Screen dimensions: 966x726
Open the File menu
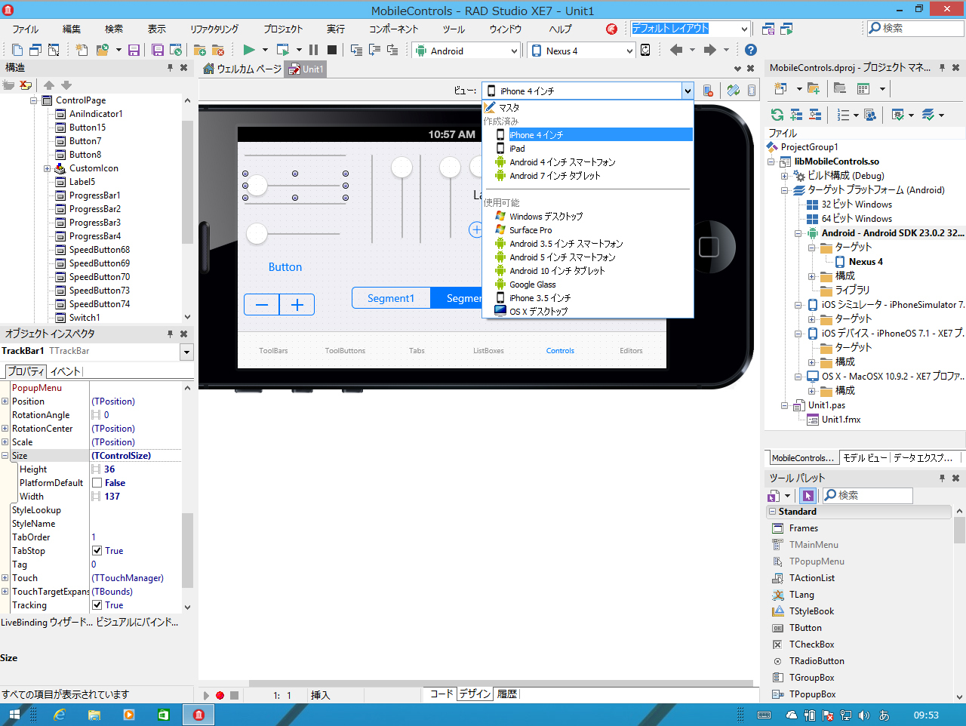(25, 29)
